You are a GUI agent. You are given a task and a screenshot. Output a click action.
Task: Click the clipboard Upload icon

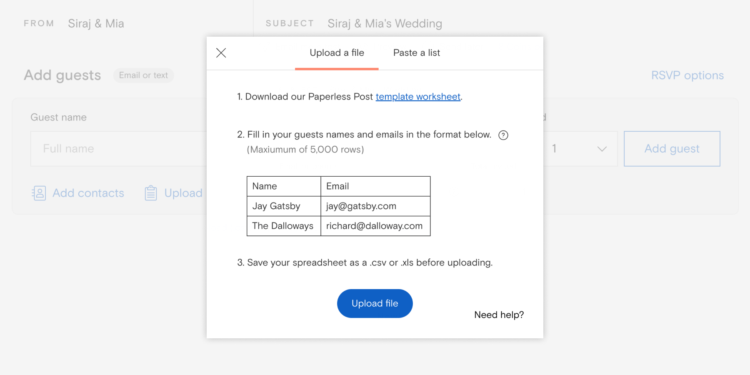pos(151,193)
